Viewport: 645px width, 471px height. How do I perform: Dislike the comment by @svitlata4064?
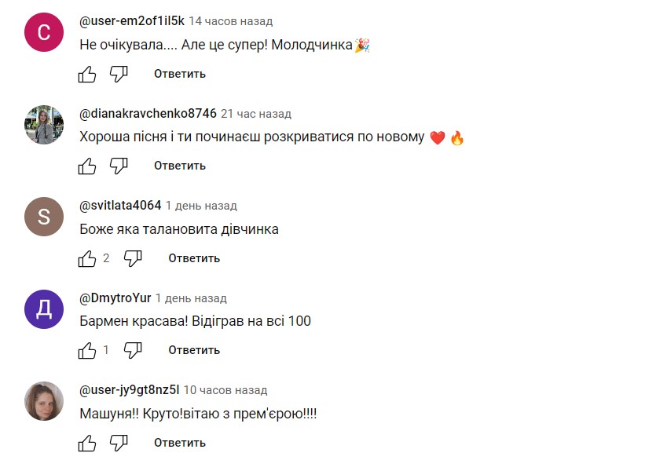[x=133, y=258]
